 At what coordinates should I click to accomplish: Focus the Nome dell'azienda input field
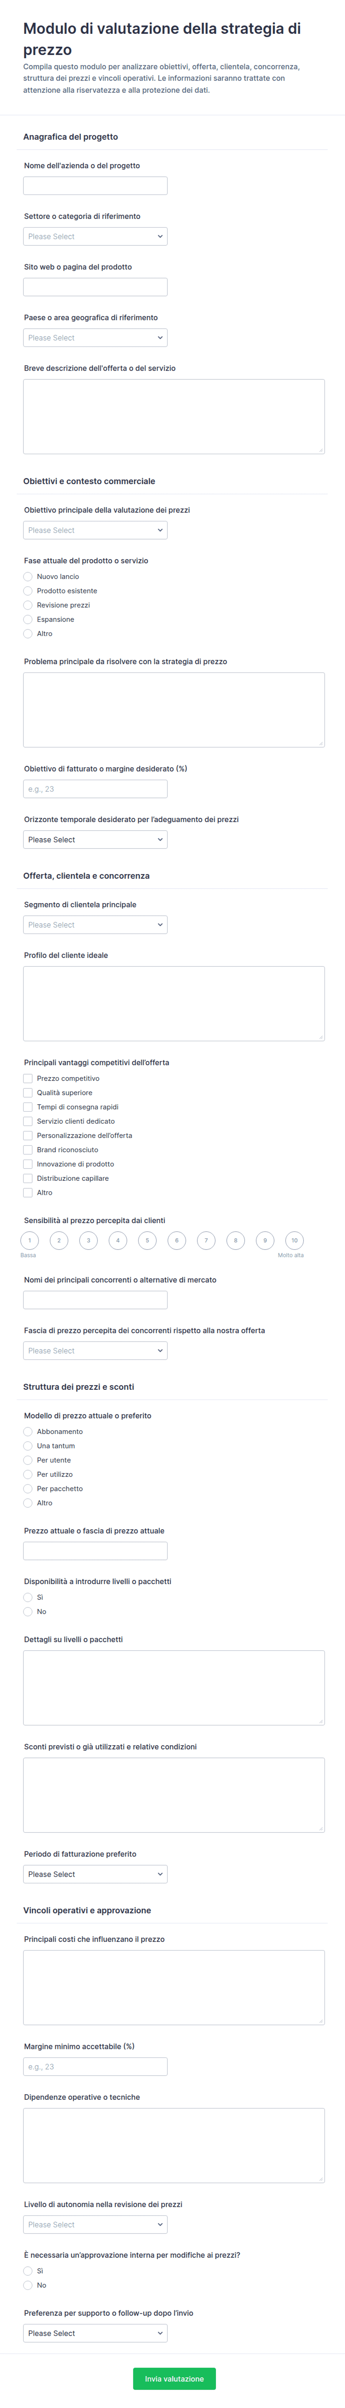tap(95, 186)
